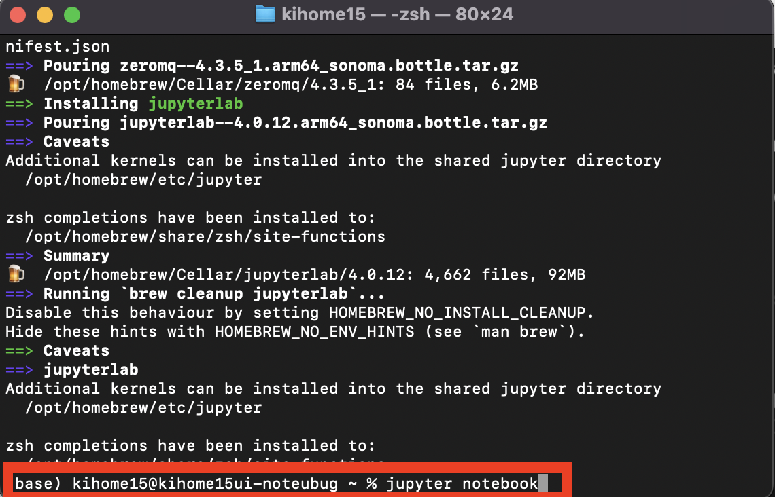Click the green zoom window button

(x=72, y=15)
